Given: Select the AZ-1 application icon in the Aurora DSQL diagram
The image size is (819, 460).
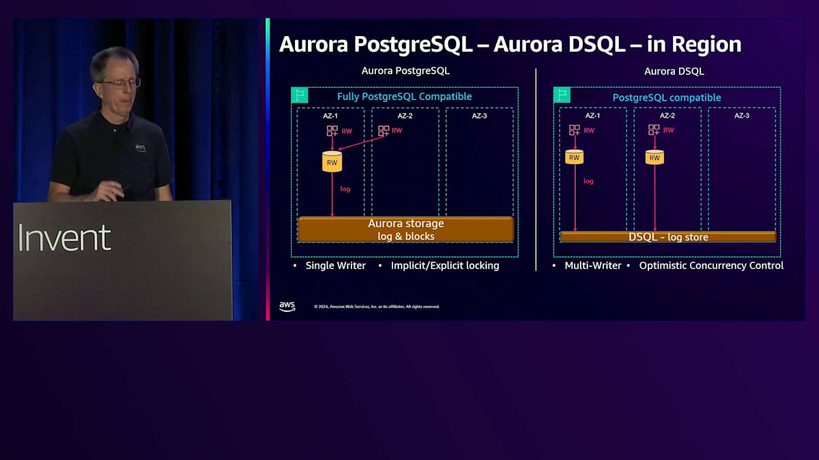Looking at the screenshot, I should [575, 130].
